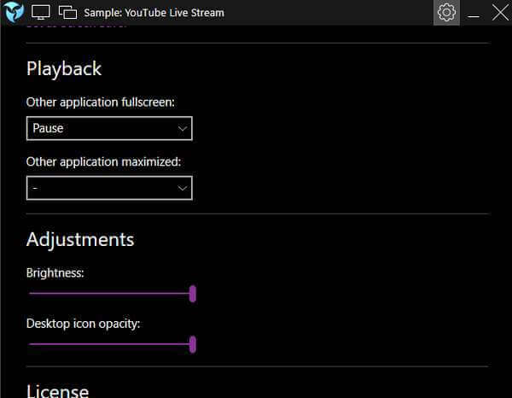Click the License section heading
The height and width of the screenshot is (398, 512).
(x=57, y=391)
